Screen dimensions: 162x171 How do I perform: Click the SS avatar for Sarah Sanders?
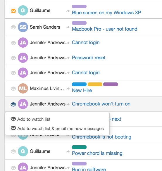point(23,27)
